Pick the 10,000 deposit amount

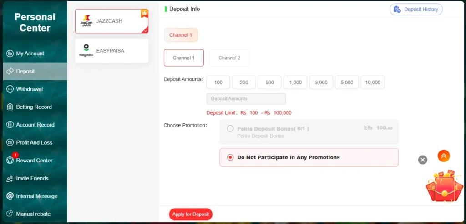click(x=373, y=83)
